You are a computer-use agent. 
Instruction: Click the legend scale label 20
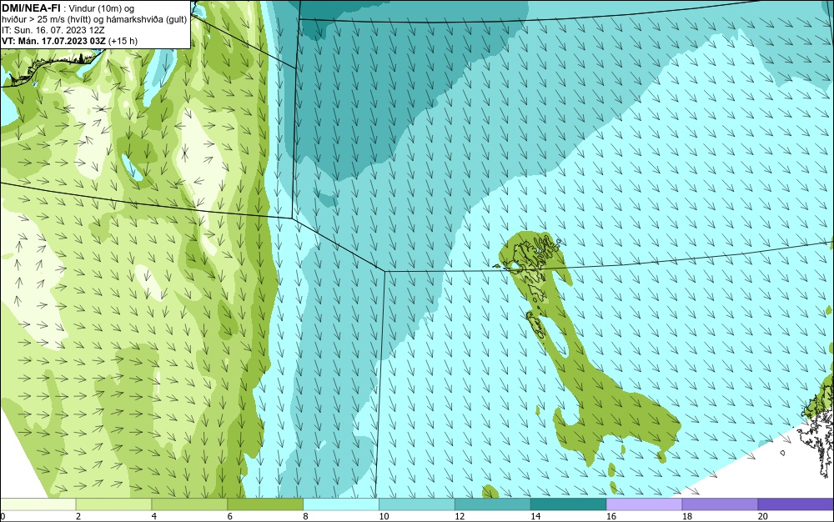click(x=763, y=516)
